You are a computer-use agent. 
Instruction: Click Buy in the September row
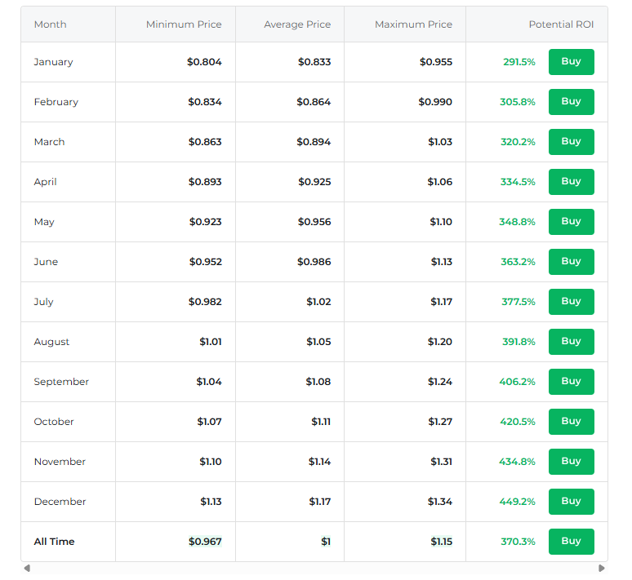pos(571,382)
